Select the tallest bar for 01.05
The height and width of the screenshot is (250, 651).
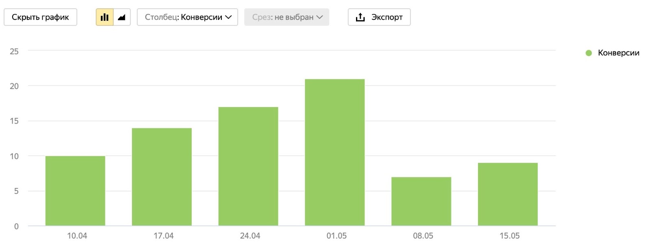click(335, 152)
